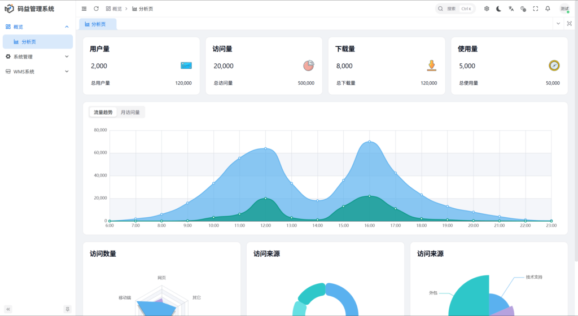578x316 pixels.
Task: Enter fullscreen using the header fullscreen icon
Action: point(535,8)
